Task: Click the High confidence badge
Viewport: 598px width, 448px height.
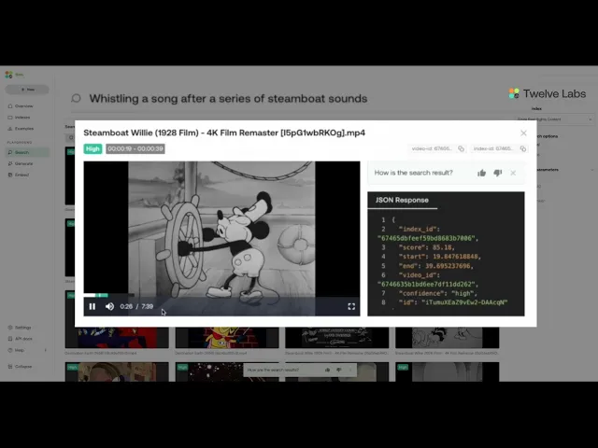Action: (x=93, y=149)
